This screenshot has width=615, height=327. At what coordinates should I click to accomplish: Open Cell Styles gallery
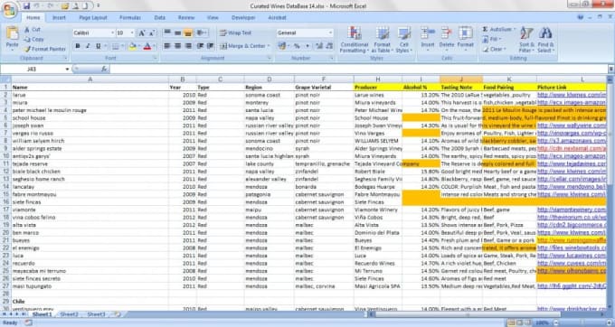click(403, 40)
